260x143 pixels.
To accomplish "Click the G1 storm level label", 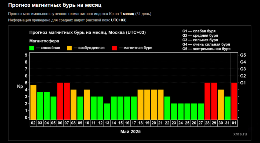I will tap(243, 83).
